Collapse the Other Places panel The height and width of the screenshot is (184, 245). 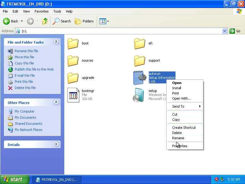(56, 102)
